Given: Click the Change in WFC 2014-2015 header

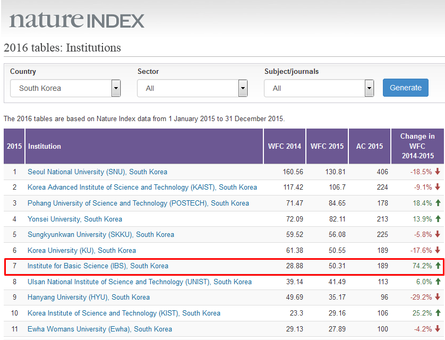Looking at the screenshot, I should [x=417, y=146].
